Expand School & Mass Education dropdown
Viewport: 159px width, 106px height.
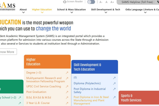point(71,10)
